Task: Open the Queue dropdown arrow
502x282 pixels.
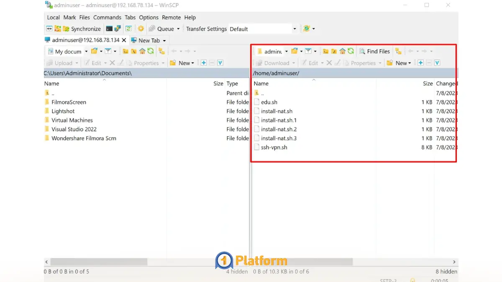Action: pos(178,29)
